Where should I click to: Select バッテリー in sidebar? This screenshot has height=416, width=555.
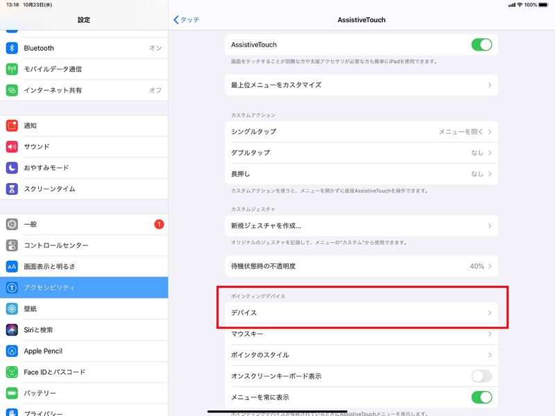[x=84, y=393]
